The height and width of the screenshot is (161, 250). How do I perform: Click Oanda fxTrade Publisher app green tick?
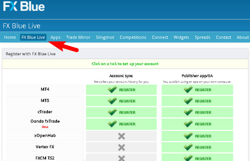click(x=188, y=124)
